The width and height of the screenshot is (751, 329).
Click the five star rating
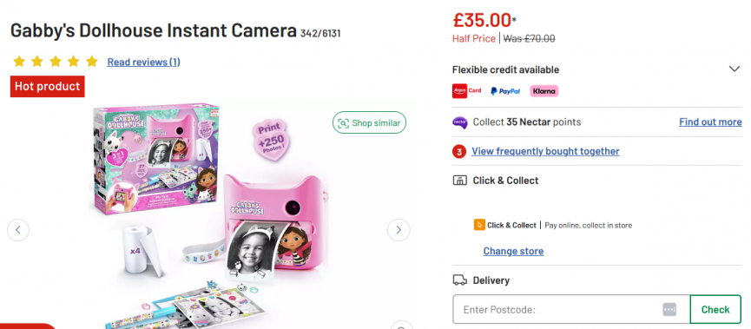[56, 62]
